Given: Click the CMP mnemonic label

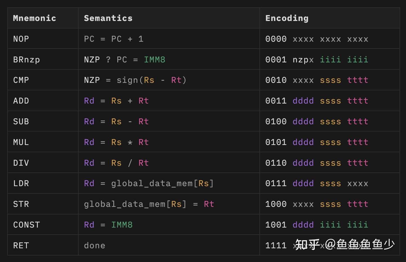Looking at the screenshot, I should (21, 80).
